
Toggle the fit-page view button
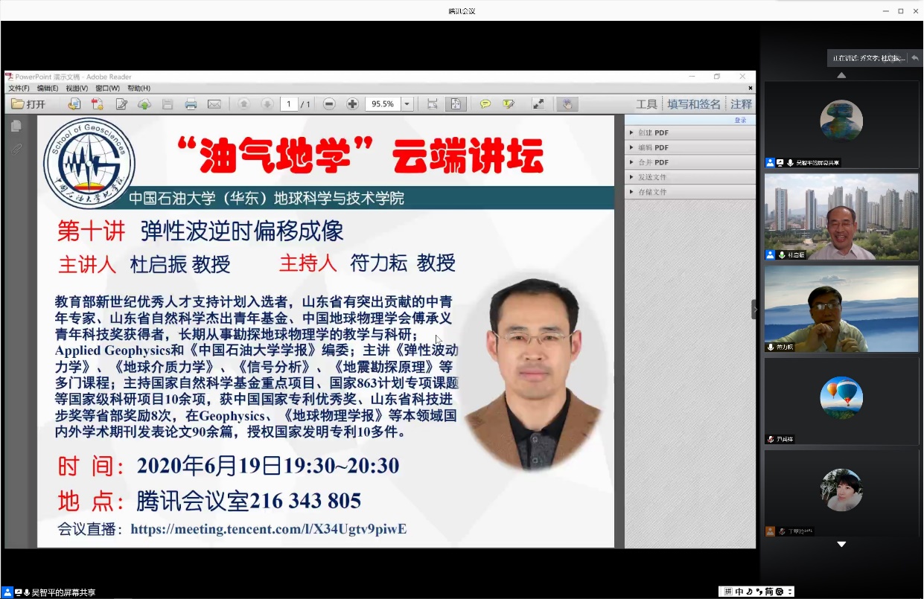(456, 104)
